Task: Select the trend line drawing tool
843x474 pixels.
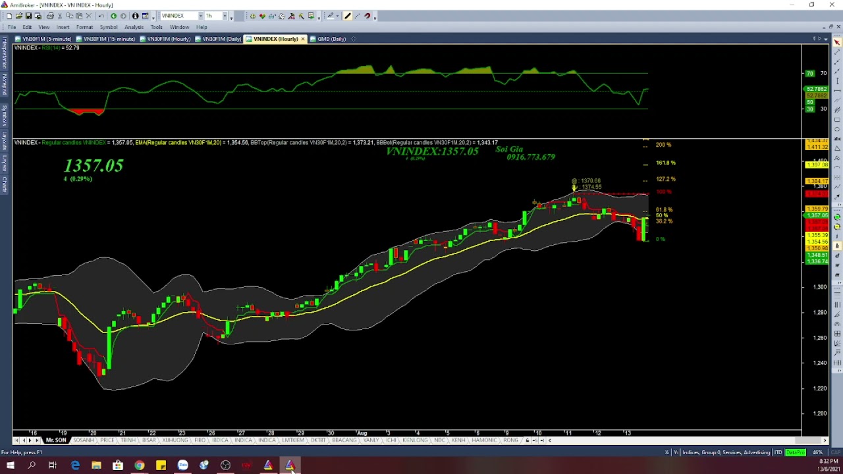Action: (x=836, y=51)
